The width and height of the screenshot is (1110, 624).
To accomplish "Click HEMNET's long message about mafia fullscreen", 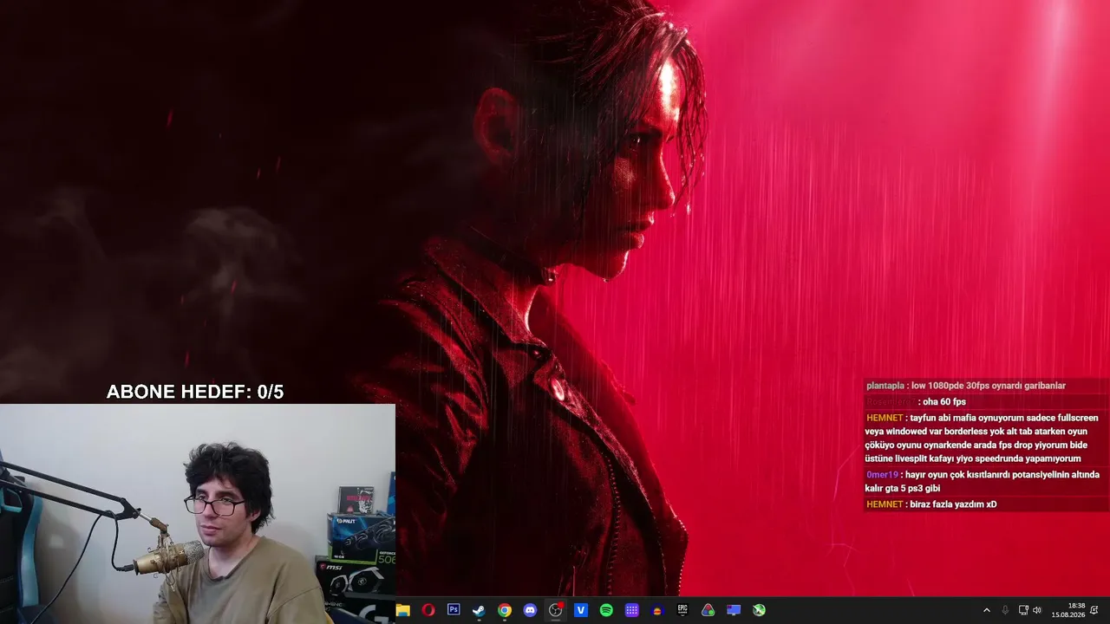I will click(x=983, y=438).
